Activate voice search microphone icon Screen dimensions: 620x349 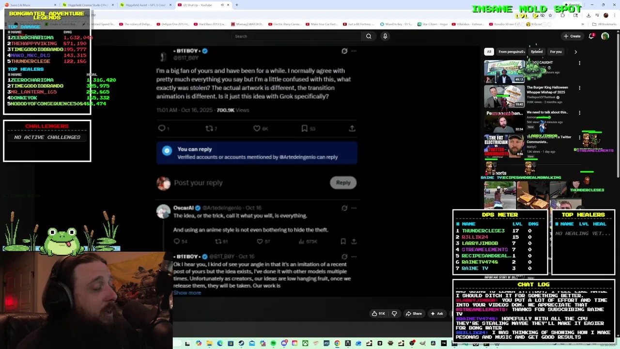385,36
